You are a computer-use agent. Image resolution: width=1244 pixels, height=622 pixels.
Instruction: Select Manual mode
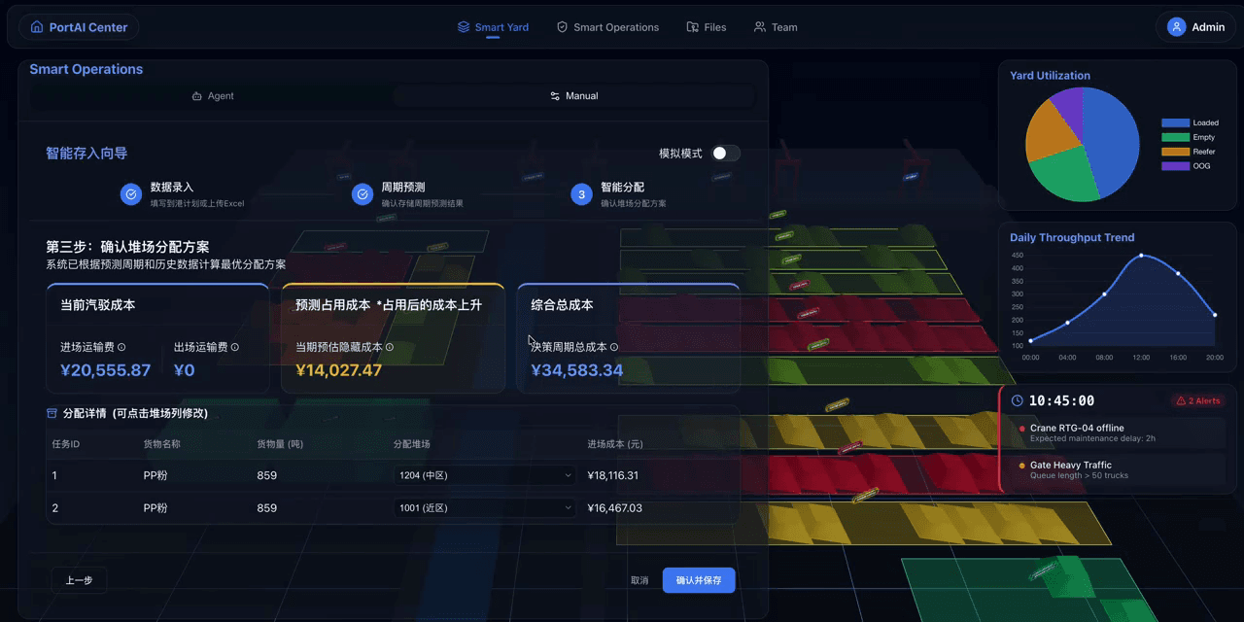pos(573,95)
